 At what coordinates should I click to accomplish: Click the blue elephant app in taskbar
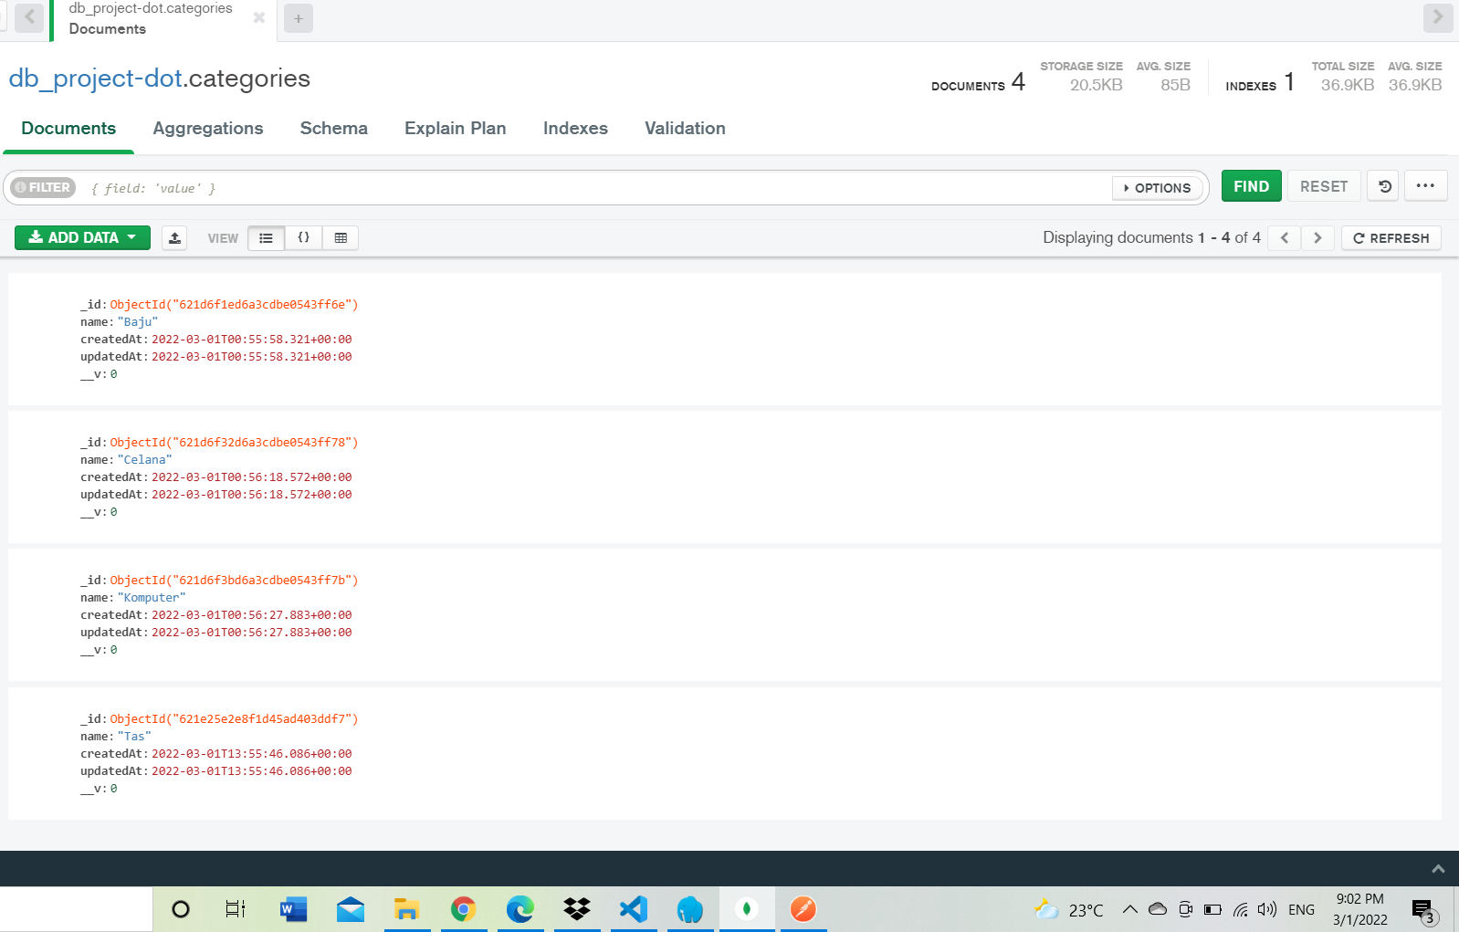[690, 909]
